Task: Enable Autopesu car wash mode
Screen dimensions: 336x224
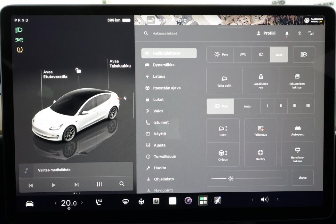Action: click(x=298, y=130)
